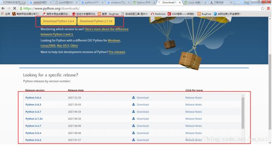Click the Download Python 3.6.4 button
273x146 pixels.
tap(58, 21)
